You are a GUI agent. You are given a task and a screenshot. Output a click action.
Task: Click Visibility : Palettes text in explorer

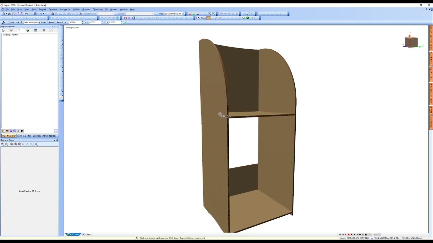coord(10,35)
